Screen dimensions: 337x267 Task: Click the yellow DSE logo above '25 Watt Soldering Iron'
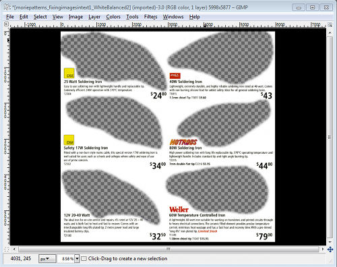point(69,73)
